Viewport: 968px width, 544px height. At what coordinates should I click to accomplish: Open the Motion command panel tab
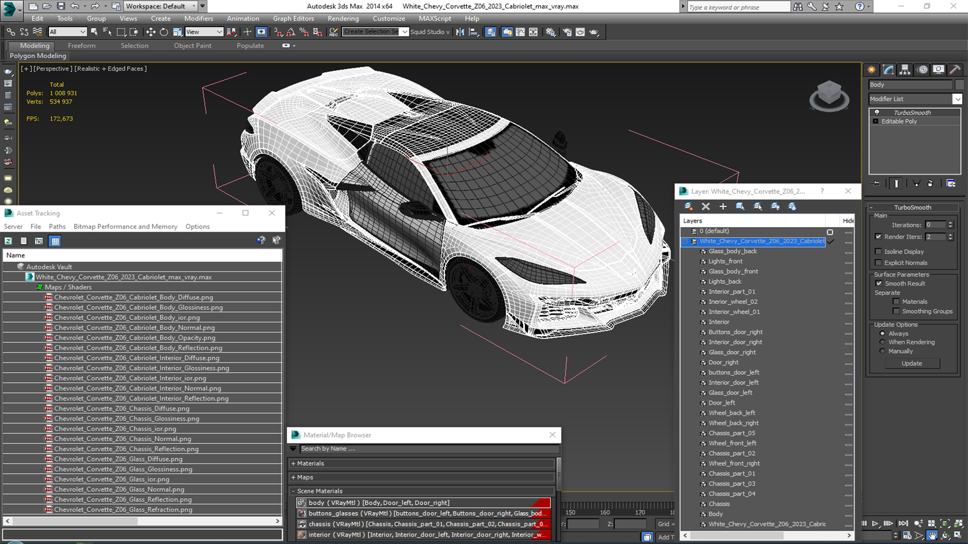click(922, 70)
